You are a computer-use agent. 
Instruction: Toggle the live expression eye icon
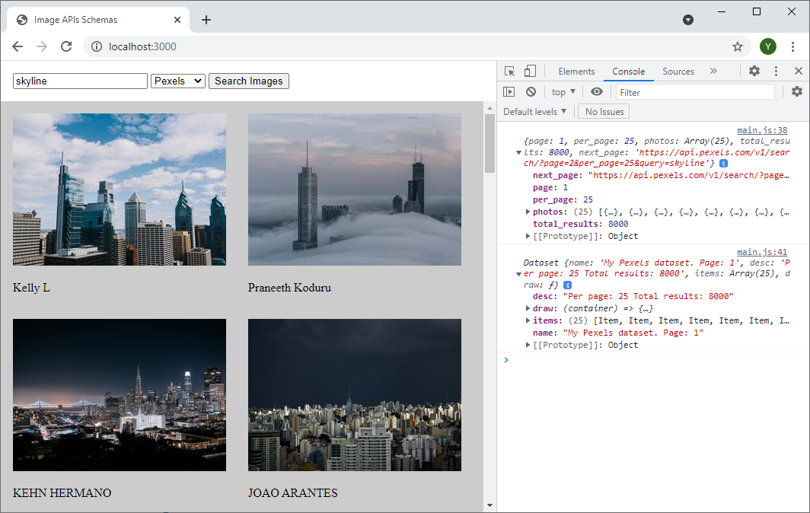coord(597,91)
